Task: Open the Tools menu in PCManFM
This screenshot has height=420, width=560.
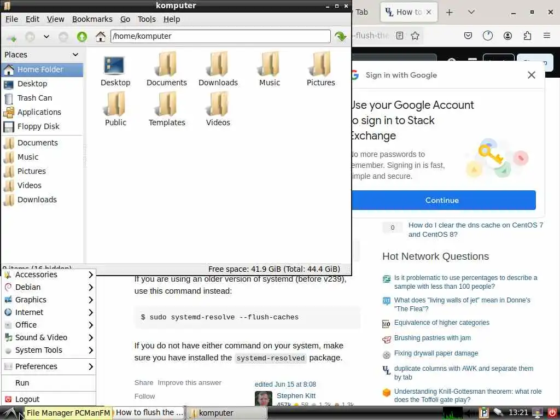Action: click(x=147, y=19)
